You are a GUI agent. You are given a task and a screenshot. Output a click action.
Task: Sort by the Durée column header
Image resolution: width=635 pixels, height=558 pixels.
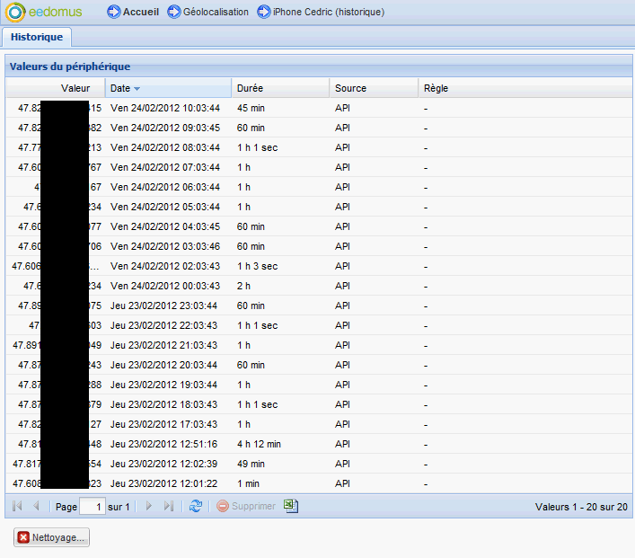tap(280, 88)
